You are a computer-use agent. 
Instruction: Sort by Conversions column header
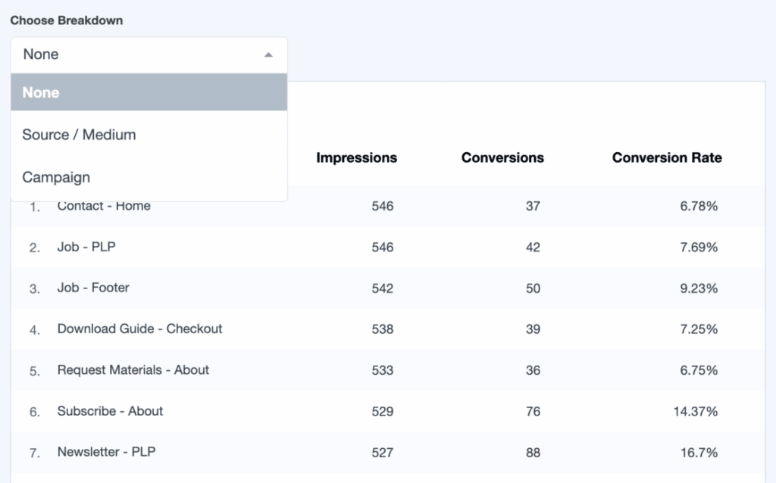502,157
